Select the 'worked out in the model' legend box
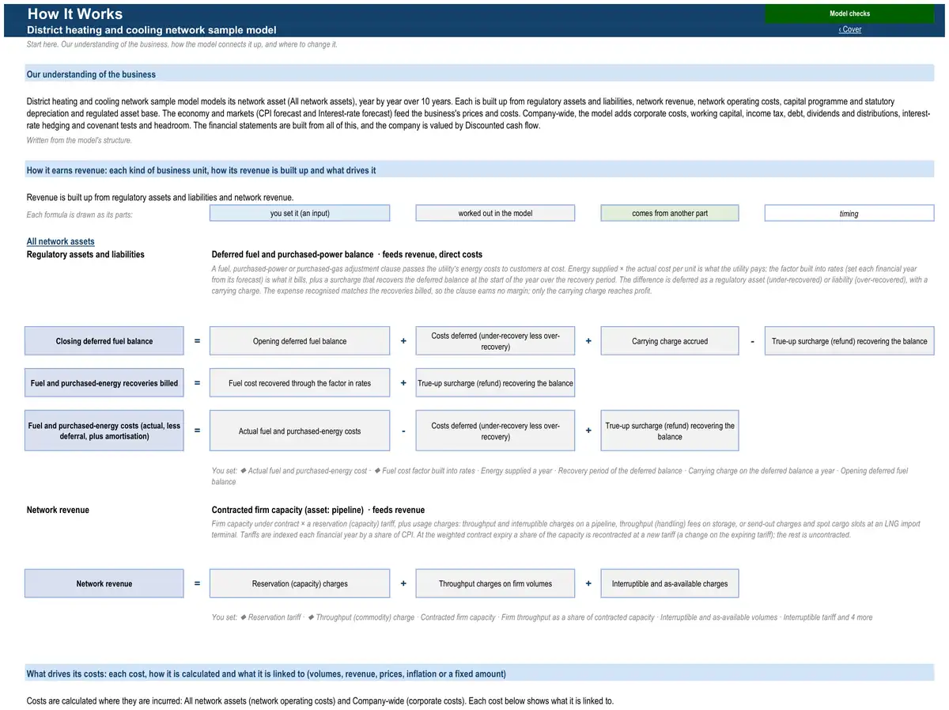Viewport: 949px width, 710px height. (x=495, y=213)
